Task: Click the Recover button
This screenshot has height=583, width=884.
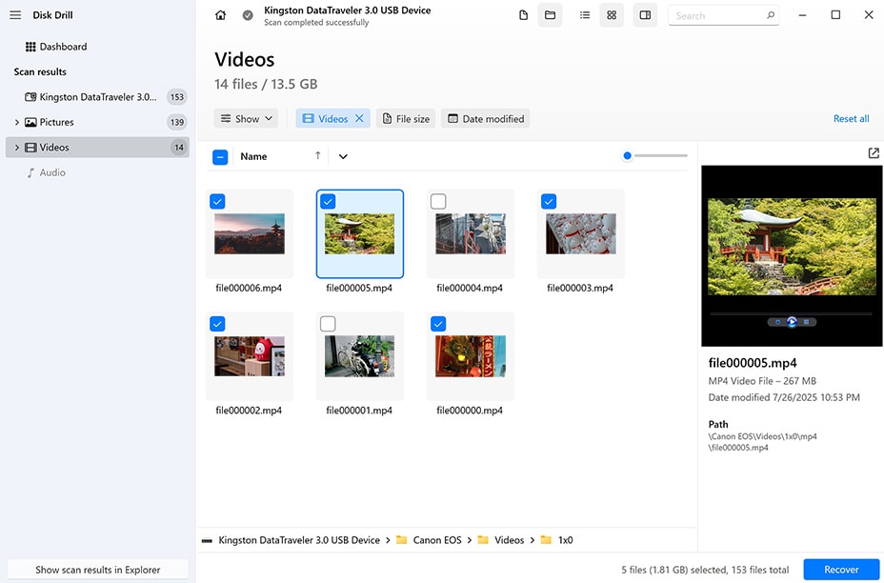Action: click(x=841, y=570)
